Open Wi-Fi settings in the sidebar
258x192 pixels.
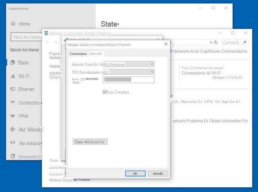pos(20,76)
